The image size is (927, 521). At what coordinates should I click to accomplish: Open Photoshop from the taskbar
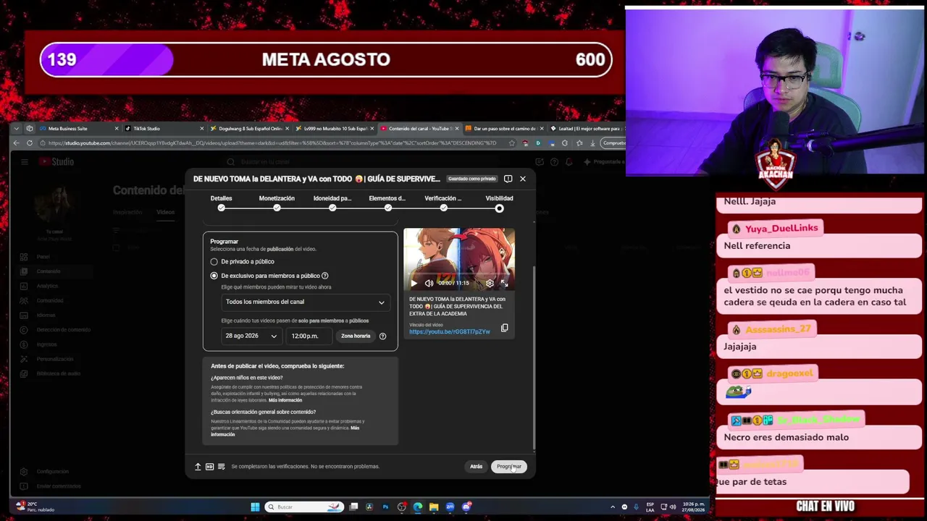(x=385, y=507)
